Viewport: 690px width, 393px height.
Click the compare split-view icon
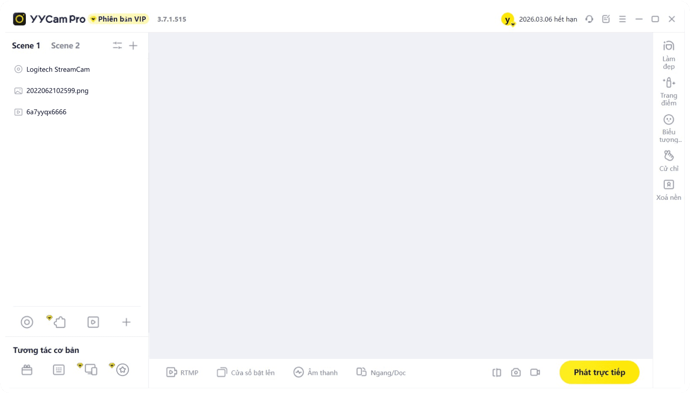coord(497,372)
